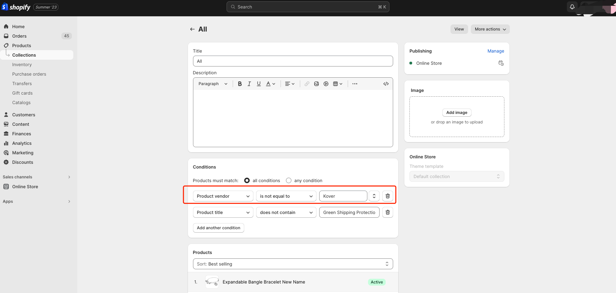
Task: Open the More actions menu
Action: pyautogui.click(x=490, y=29)
